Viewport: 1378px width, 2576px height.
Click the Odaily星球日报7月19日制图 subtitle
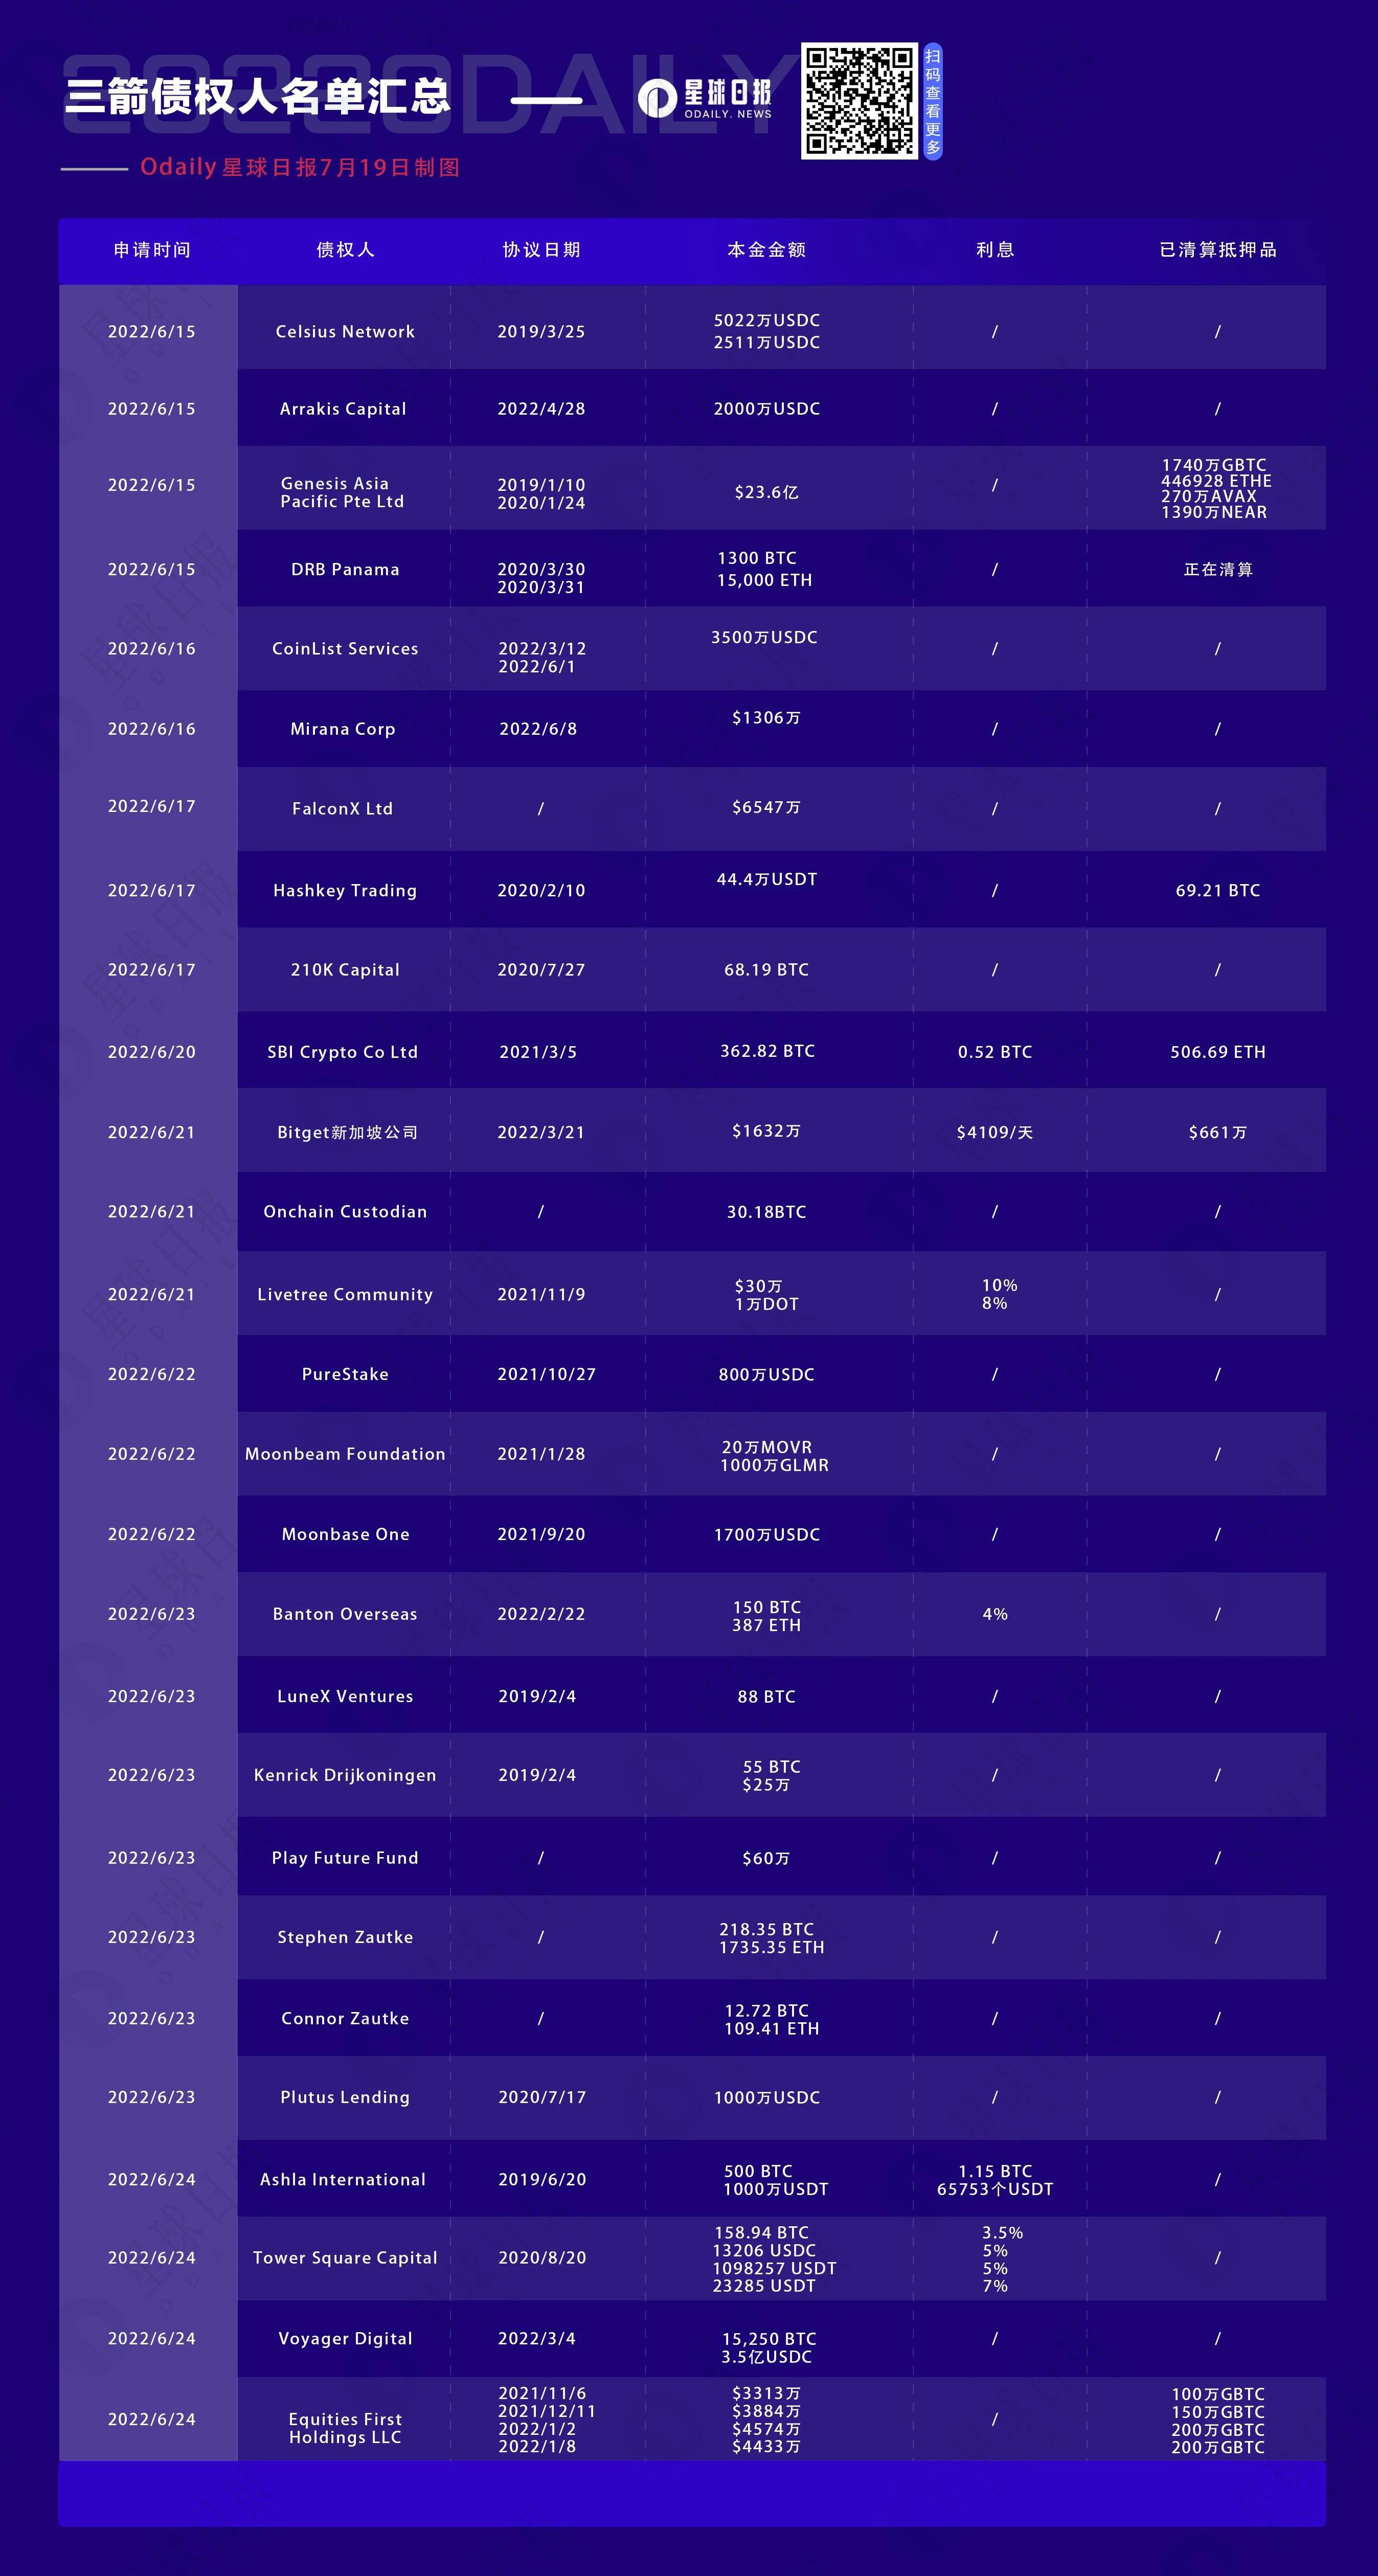pyautogui.click(x=300, y=167)
